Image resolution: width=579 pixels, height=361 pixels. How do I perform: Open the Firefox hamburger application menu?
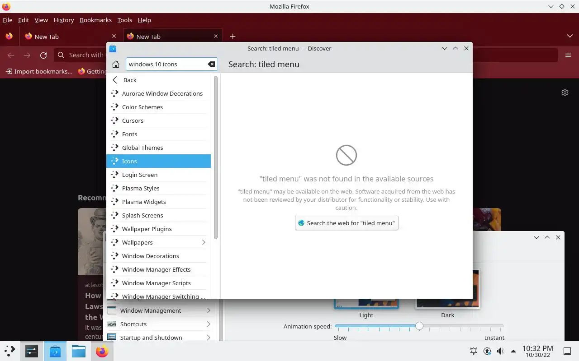pyautogui.click(x=568, y=55)
